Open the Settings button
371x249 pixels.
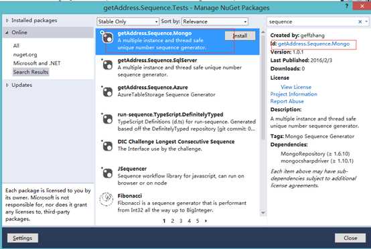pos(23,238)
